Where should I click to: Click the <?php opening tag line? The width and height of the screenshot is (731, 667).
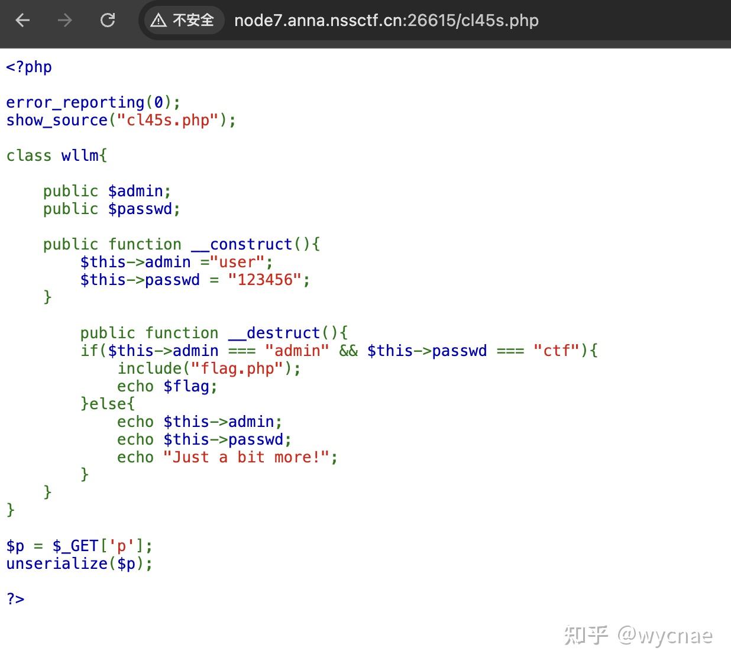[x=29, y=67]
